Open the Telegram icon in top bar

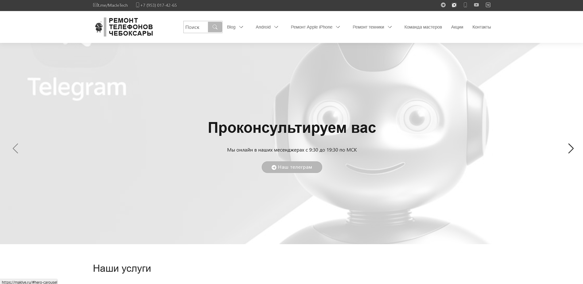[x=443, y=5]
